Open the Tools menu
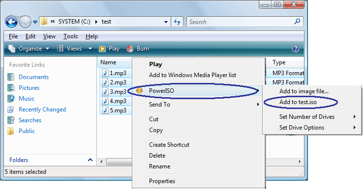 [70, 36]
